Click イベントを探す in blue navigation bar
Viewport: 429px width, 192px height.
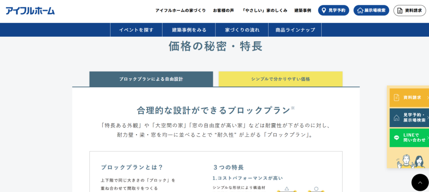pyautogui.click(x=136, y=30)
